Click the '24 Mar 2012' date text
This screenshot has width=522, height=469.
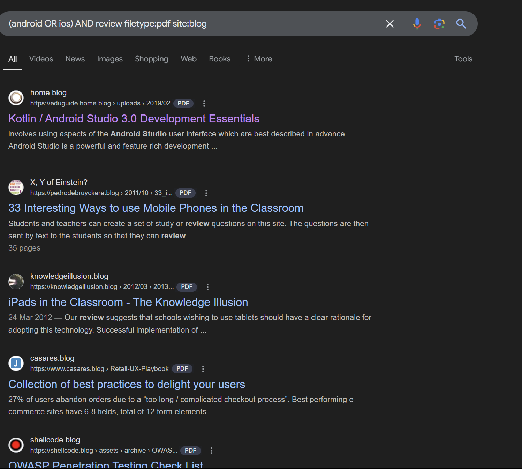(30, 318)
